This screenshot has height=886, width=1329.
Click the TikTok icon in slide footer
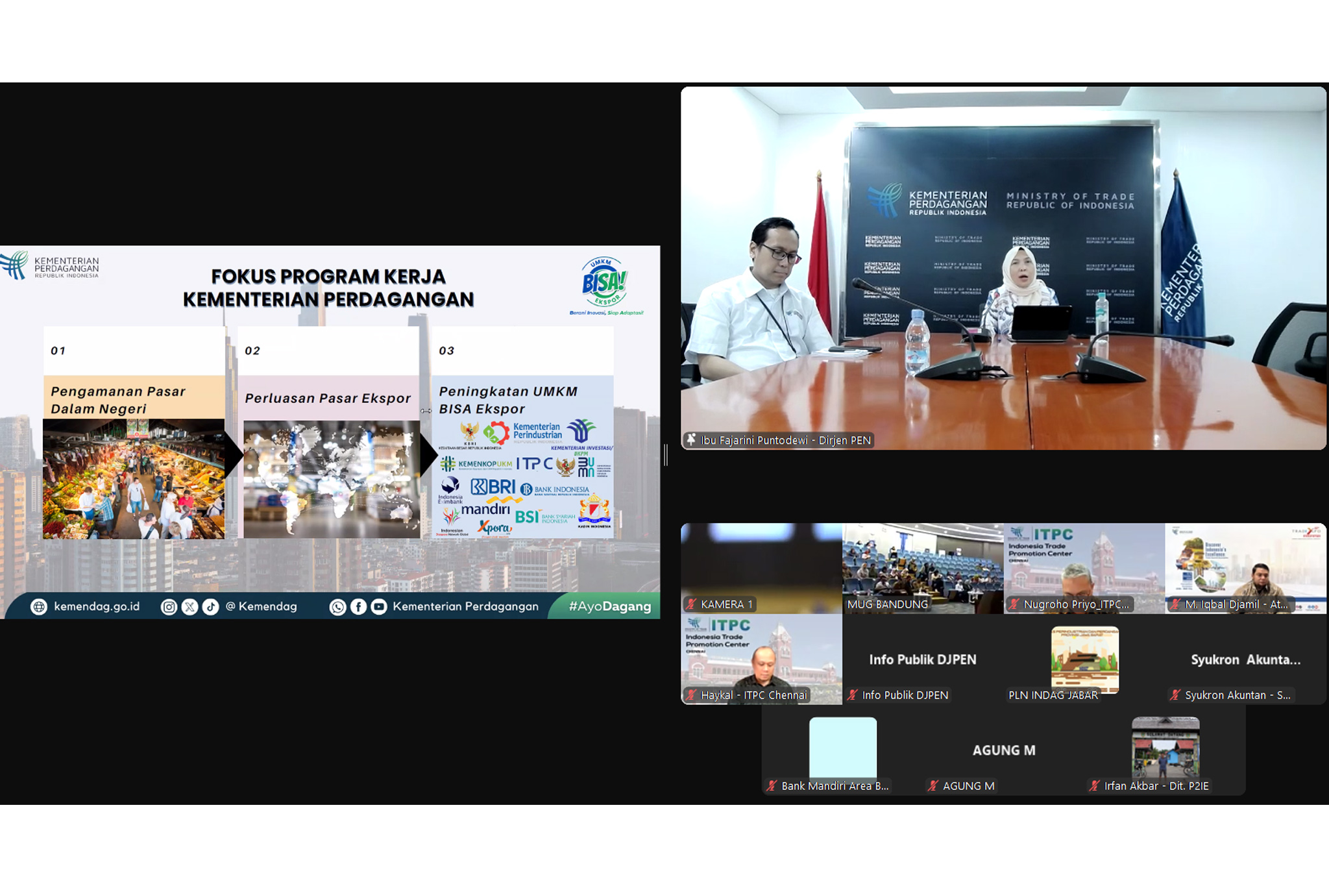pyautogui.click(x=210, y=607)
